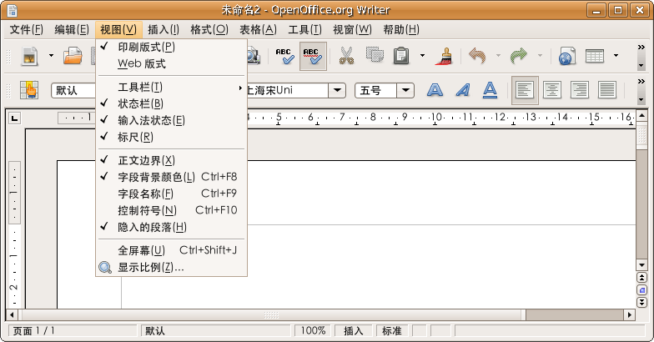The image size is (654, 342).
Task: Paste with the clipboard icon
Action: click(401, 56)
